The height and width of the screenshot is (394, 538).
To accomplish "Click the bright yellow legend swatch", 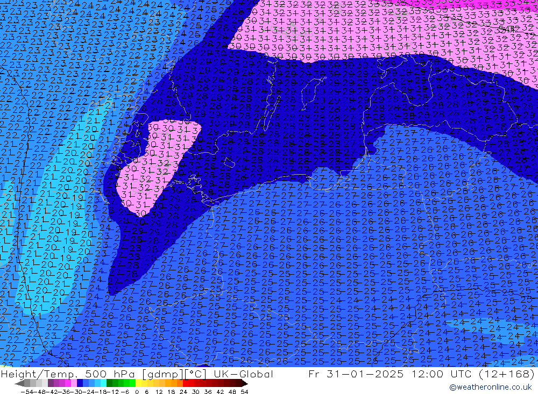I will click(139, 383).
